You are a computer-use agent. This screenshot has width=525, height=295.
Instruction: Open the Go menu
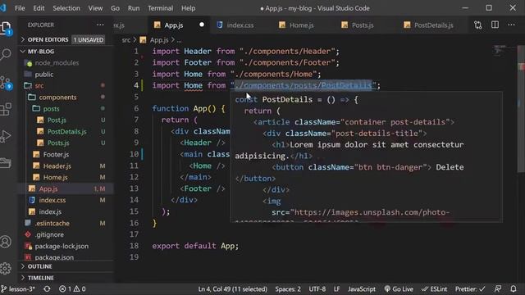[115, 8]
